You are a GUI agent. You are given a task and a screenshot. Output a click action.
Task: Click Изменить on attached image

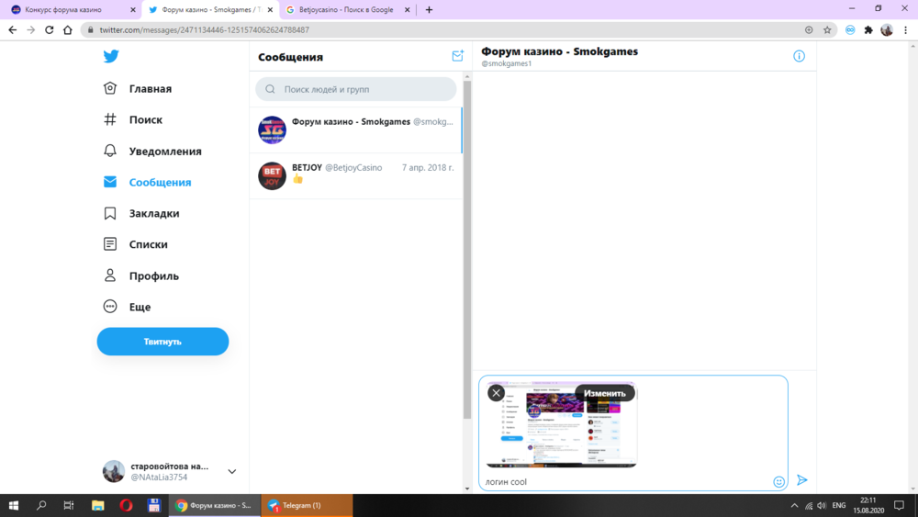(605, 393)
